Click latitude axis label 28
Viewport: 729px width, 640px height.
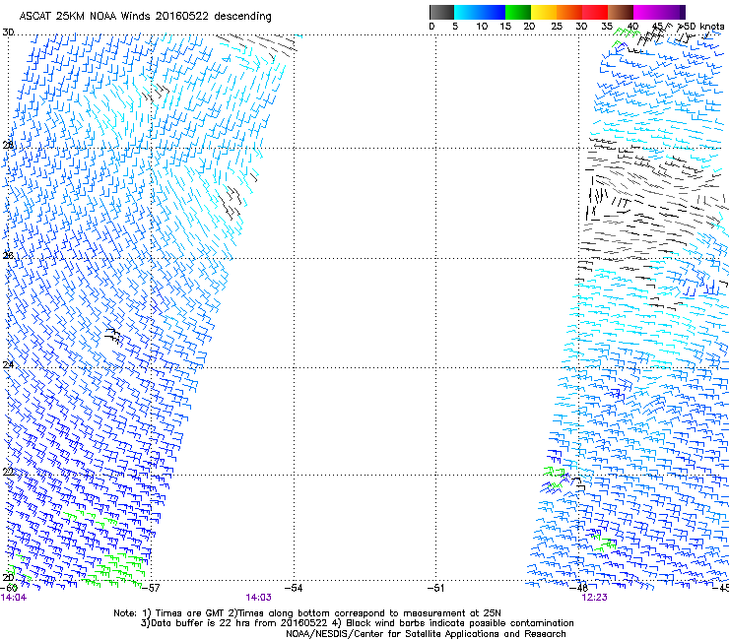coord(8,146)
